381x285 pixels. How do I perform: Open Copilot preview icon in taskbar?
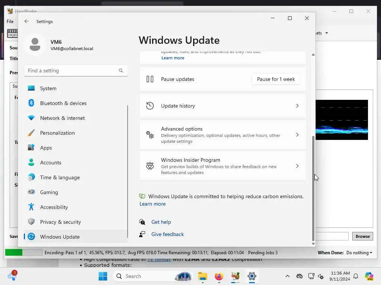369,276
